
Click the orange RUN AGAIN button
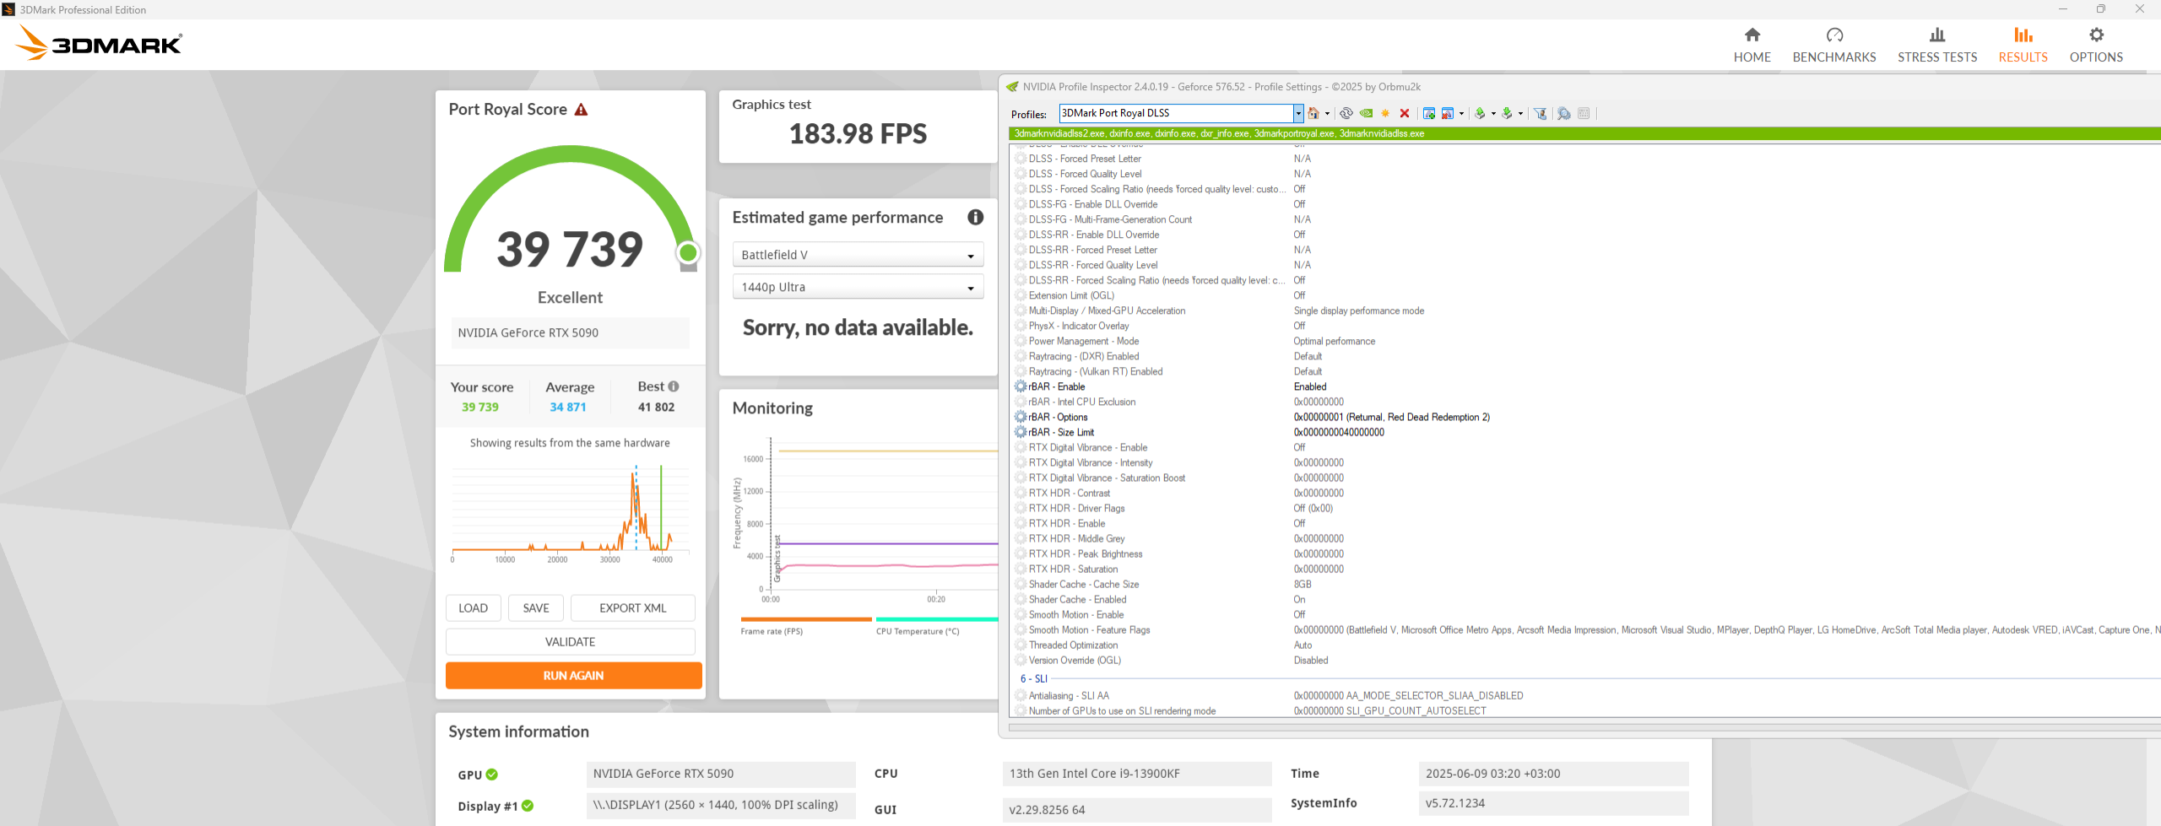pos(574,676)
